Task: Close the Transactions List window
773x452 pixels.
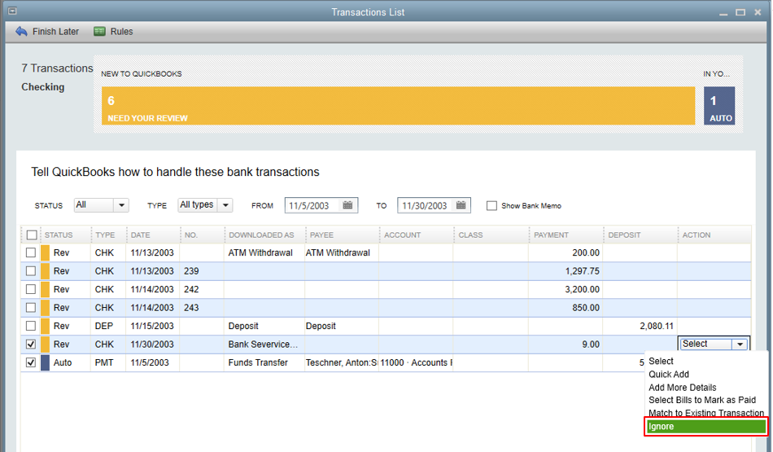Action: point(758,12)
